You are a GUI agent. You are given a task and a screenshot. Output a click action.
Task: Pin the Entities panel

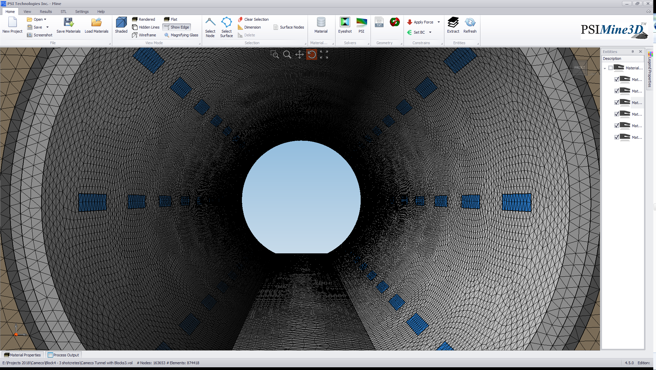click(x=633, y=52)
